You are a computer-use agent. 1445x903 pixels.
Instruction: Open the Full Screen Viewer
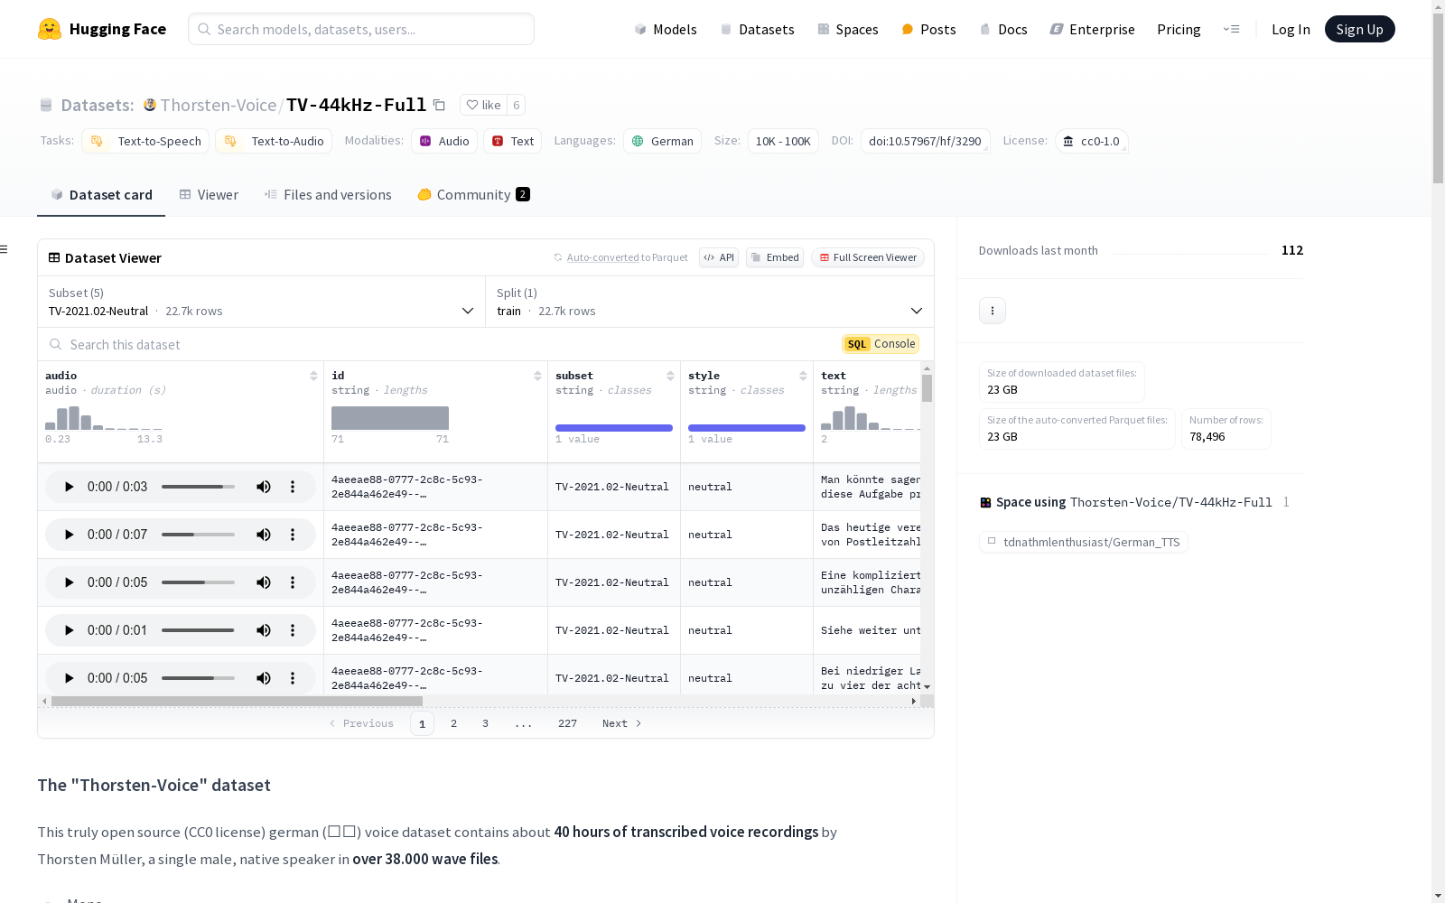coord(868,257)
